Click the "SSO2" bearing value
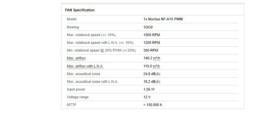 click(148, 27)
